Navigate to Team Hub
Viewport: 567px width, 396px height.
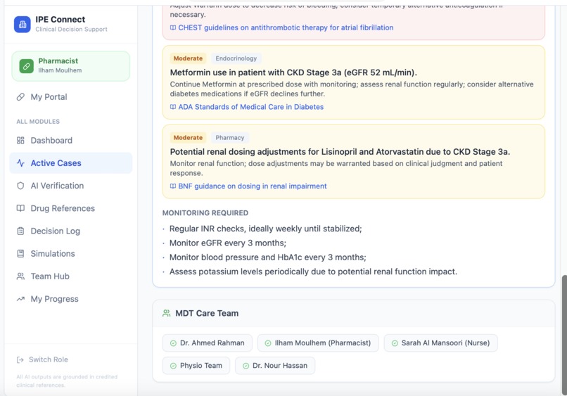click(x=71, y=276)
